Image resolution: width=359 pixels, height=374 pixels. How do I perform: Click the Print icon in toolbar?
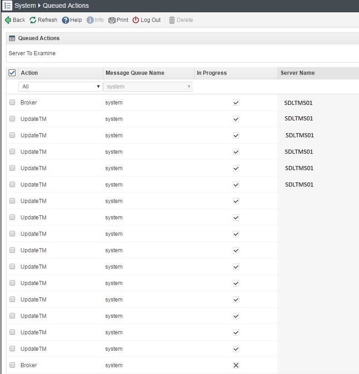click(x=112, y=20)
